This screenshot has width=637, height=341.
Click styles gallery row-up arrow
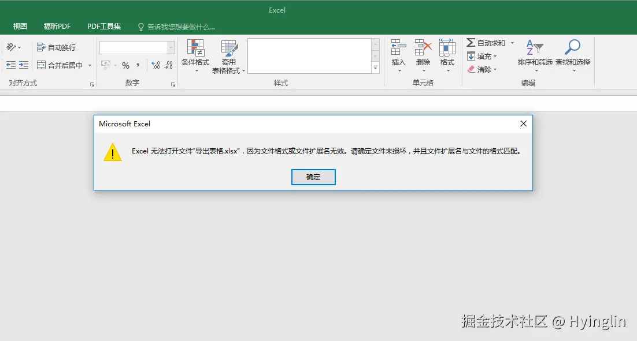(x=375, y=44)
